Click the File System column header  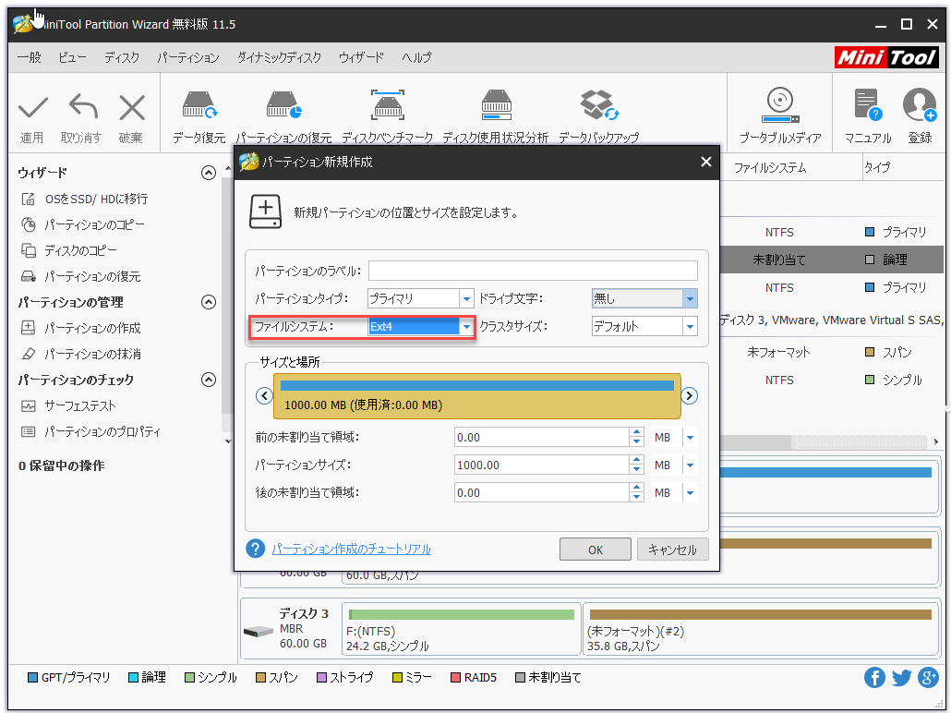(x=770, y=167)
